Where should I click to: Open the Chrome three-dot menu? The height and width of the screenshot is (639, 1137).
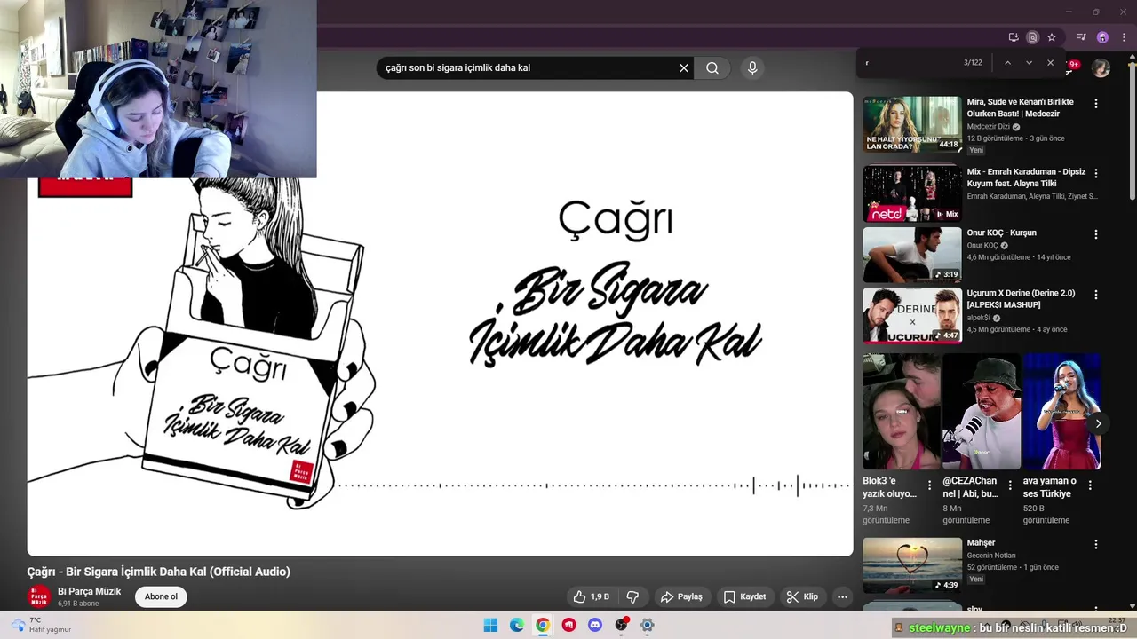pyautogui.click(x=1124, y=37)
